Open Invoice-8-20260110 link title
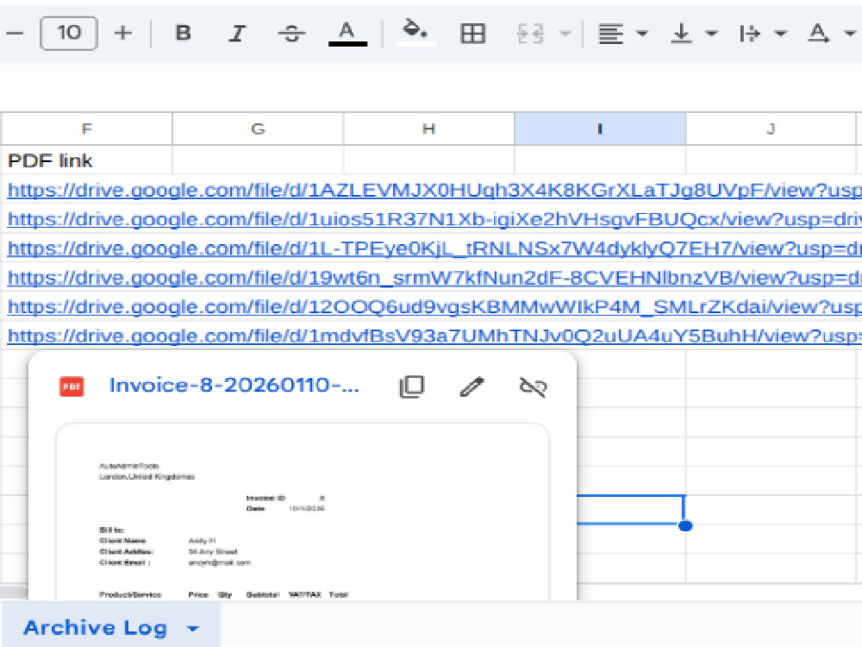862x647 pixels. [234, 385]
